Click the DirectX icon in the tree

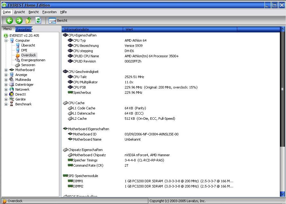[x=12, y=94]
